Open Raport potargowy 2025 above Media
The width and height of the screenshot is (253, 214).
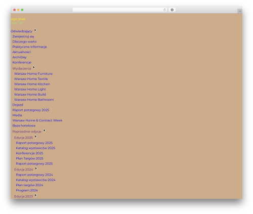click(x=31, y=110)
